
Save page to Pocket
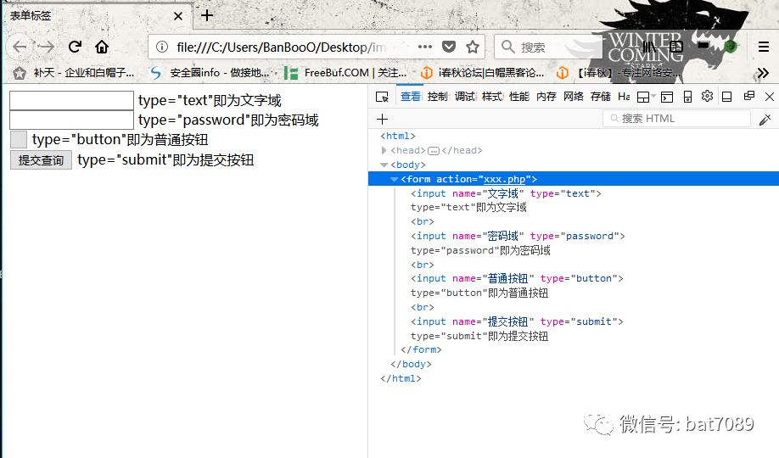[x=449, y=47]
